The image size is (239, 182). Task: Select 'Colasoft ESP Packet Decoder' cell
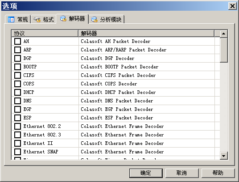[147, 118]
